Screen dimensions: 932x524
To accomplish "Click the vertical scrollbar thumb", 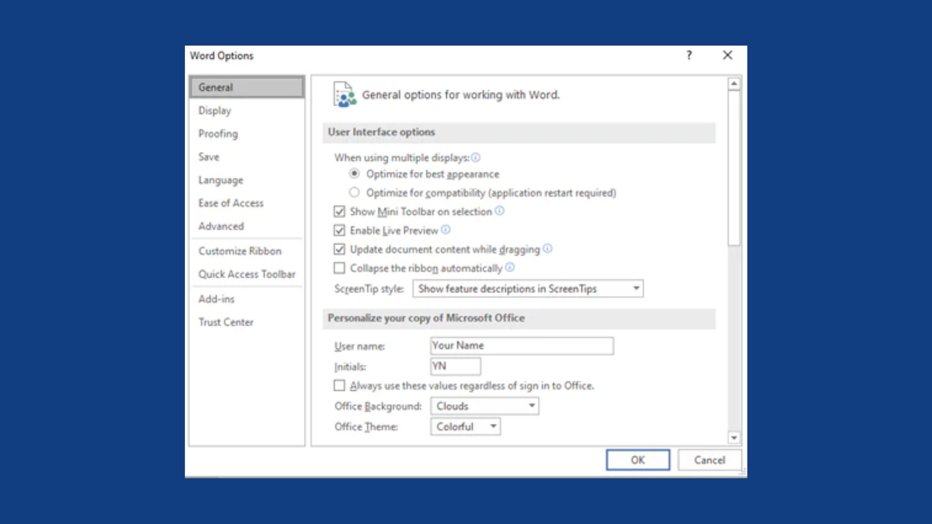I will (734, 168).
